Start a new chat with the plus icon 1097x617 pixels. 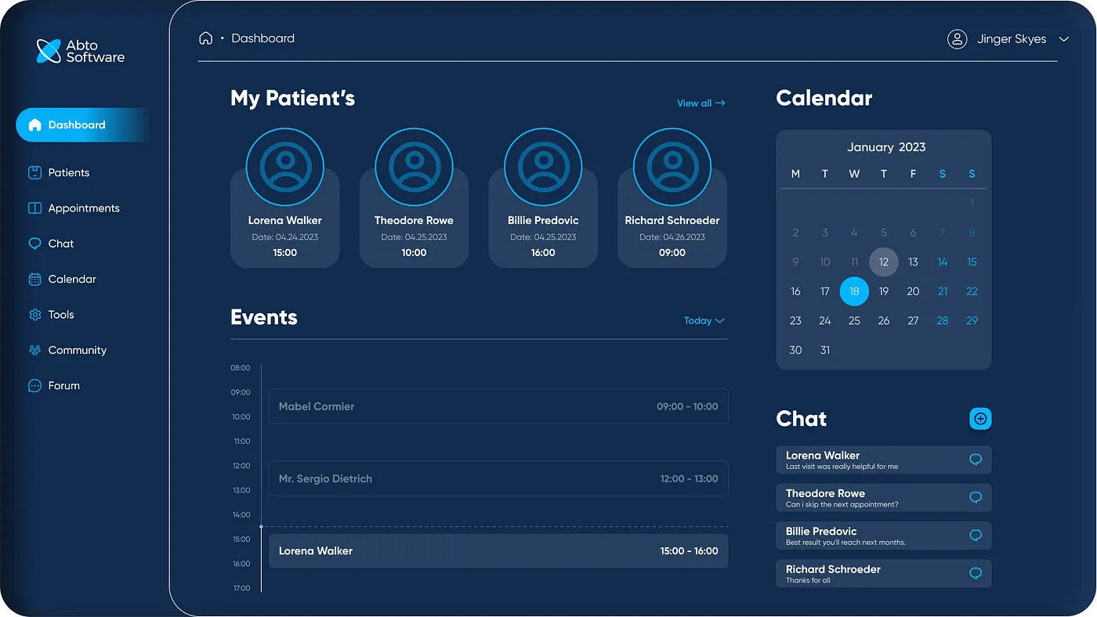click(980, 418)
